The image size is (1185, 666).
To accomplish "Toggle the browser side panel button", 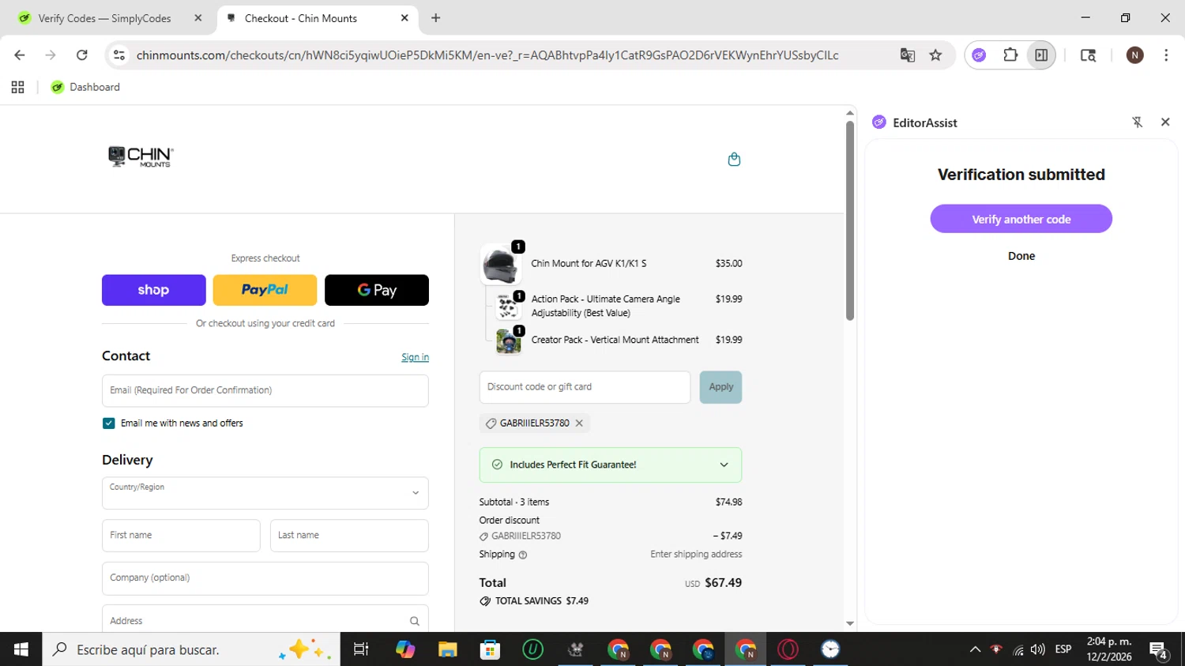I will (1041, 55).
